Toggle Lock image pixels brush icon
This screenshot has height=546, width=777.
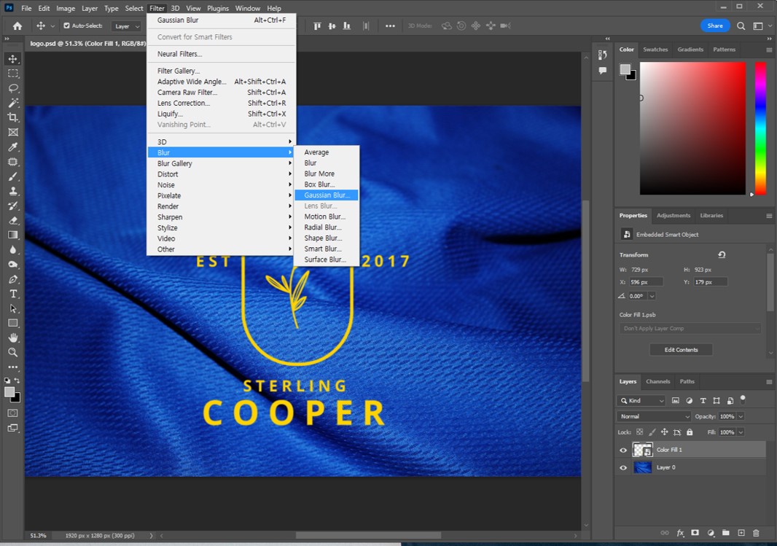pos(652,432)
